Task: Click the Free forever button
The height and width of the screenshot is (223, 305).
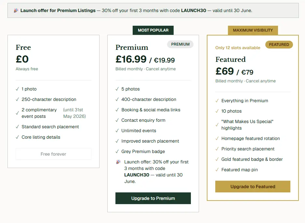Action: click(x=54, y=154)
